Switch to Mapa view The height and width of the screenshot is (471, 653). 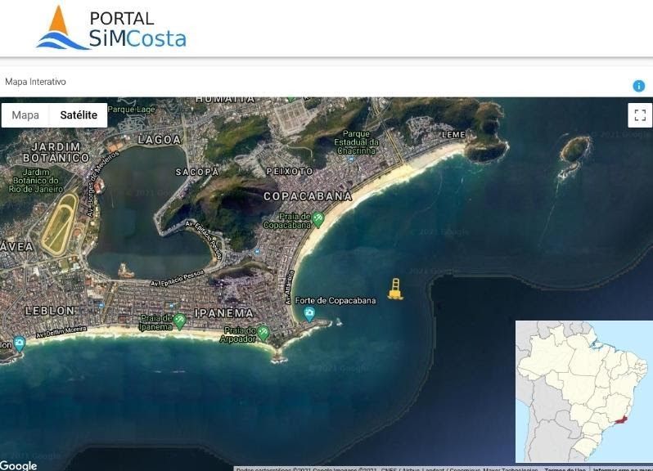tap(25, 115)
